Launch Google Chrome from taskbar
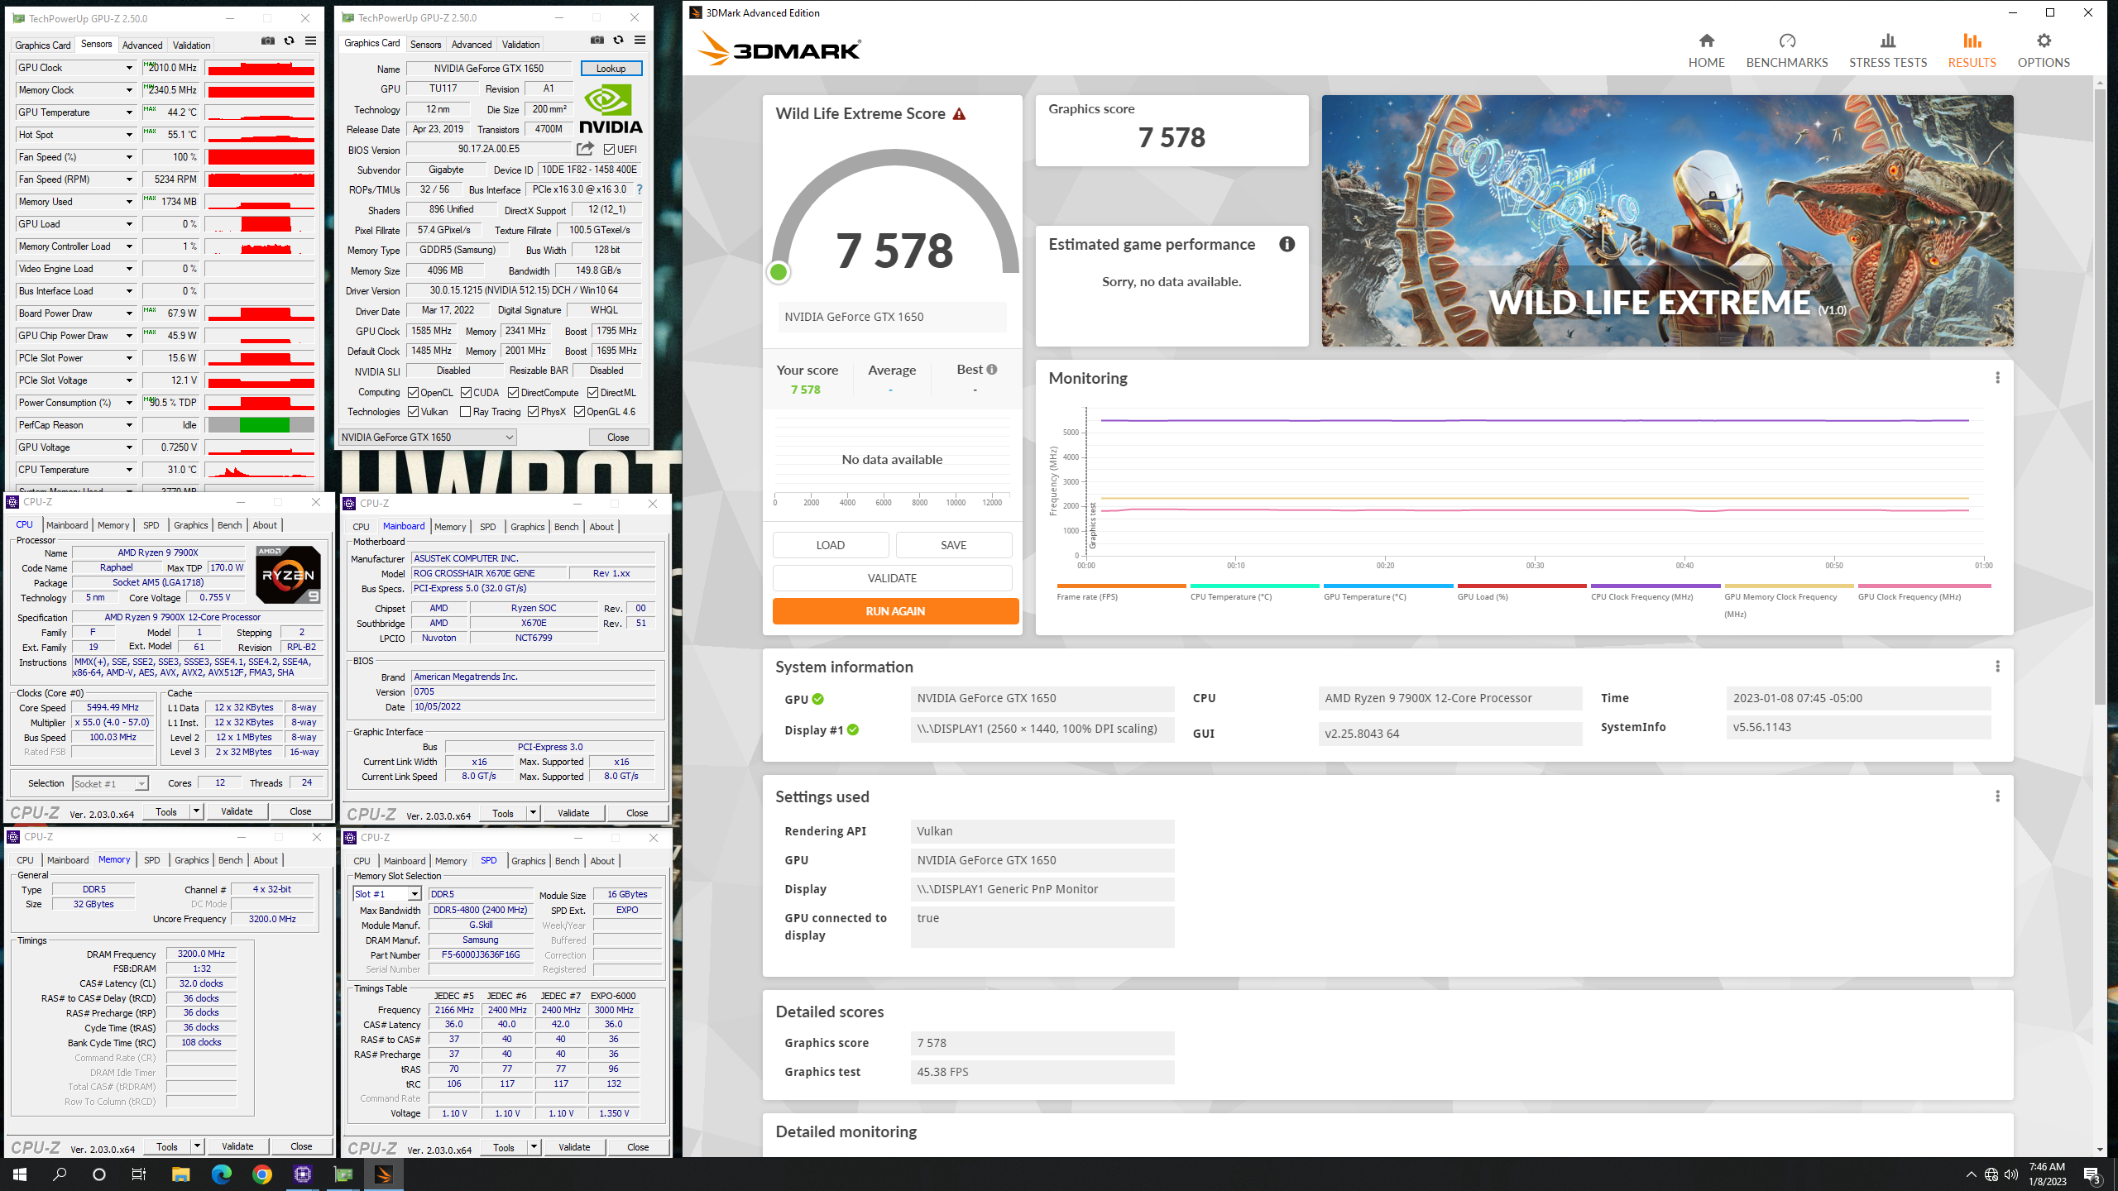The image size is (2118, 1191). pos(261,1174)
